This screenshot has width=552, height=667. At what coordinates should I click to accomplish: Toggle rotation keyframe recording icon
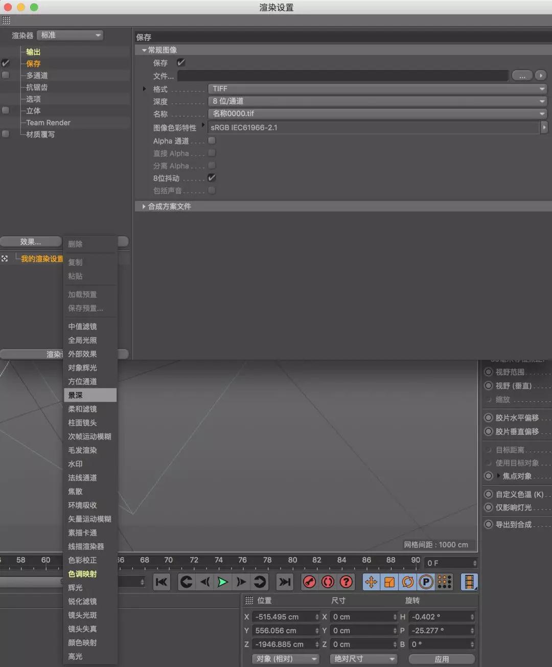(408, 582)
